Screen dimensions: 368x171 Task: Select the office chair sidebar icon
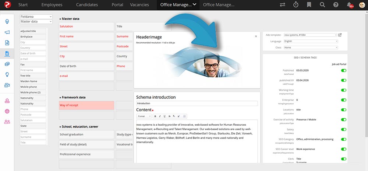point(7,22)
